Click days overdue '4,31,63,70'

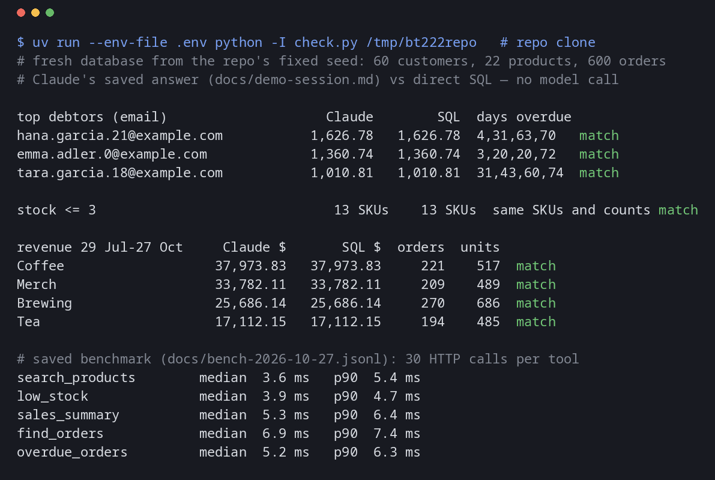pos(516,136)
